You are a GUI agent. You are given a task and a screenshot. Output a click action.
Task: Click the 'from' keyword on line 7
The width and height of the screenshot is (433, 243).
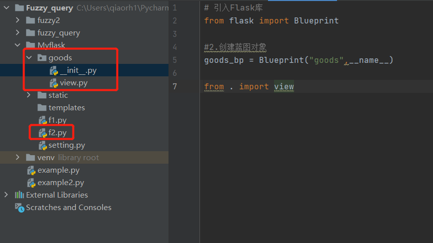[x=214, y=87]
